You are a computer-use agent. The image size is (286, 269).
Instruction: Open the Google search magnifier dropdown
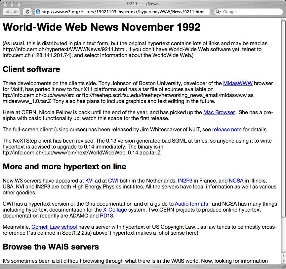tap(218, 12)
